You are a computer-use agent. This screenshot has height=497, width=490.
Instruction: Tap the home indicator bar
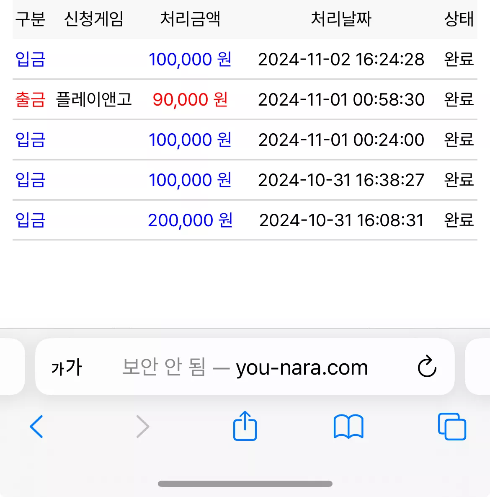(x=245, y=484)
